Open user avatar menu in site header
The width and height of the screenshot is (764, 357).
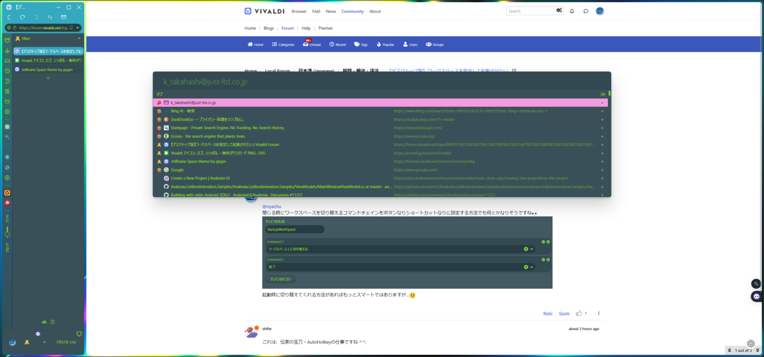[x=600, y=11]
